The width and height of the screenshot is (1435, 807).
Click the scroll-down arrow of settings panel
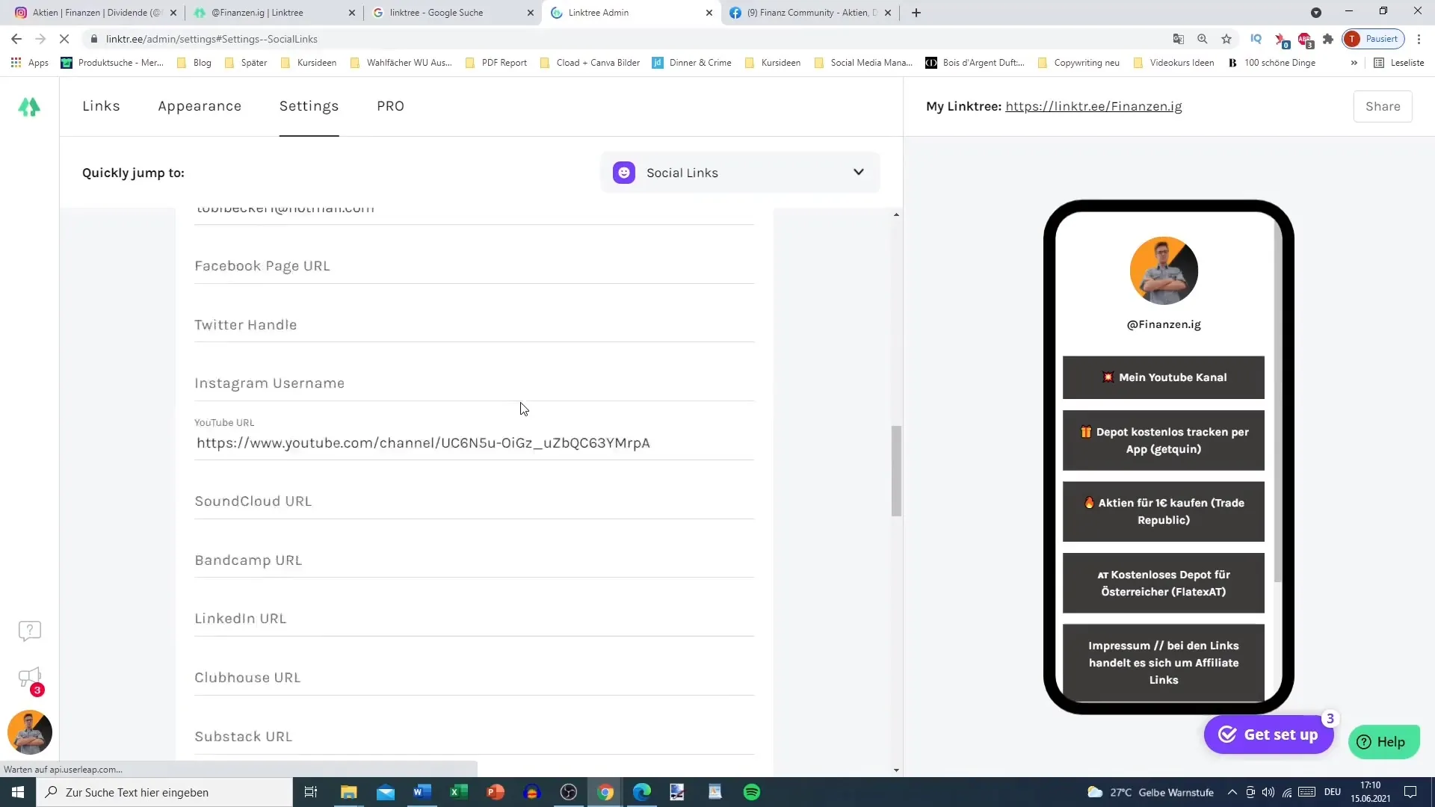pos(896,770)
